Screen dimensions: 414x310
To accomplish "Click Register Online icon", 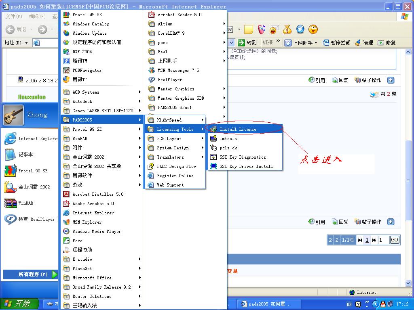I will pyautogui.click(x=151, y=176).
